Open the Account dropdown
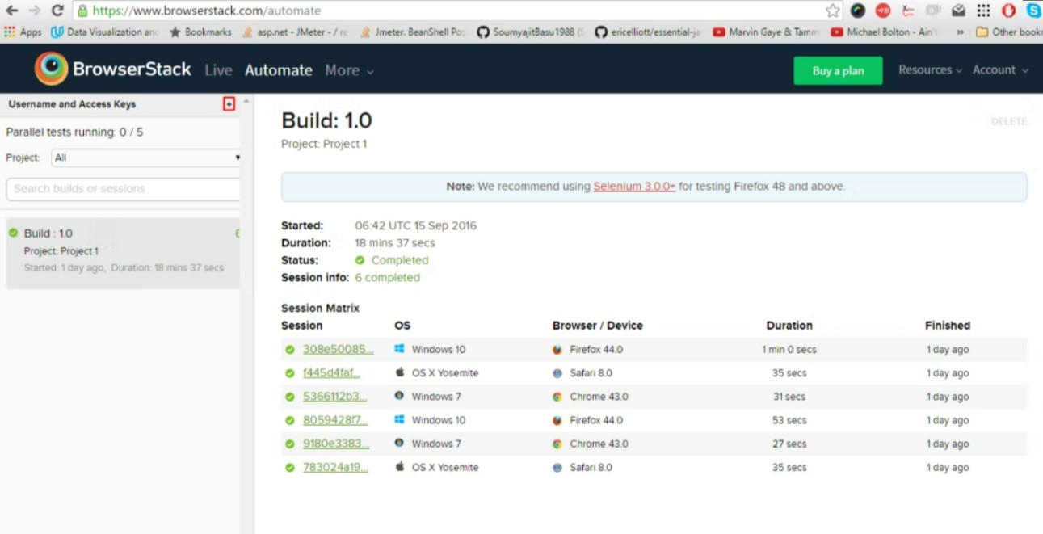 [x=1000, y=70]
